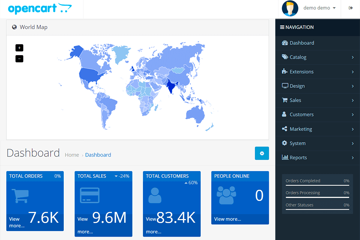Click the shopping cart icon in Total Orders
Viewport: 360px width, 240px height.
[x=20, y=196]
